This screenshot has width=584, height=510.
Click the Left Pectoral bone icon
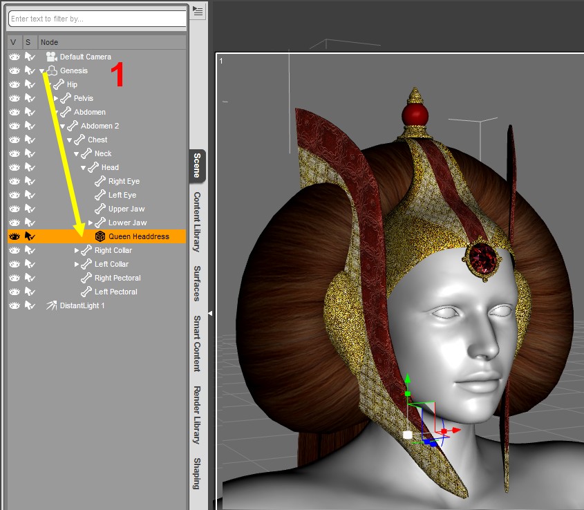coord(86,292)
